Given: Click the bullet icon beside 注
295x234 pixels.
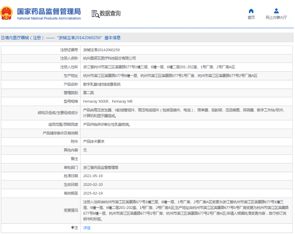Looking at the screenshot, I should [72, 227].
